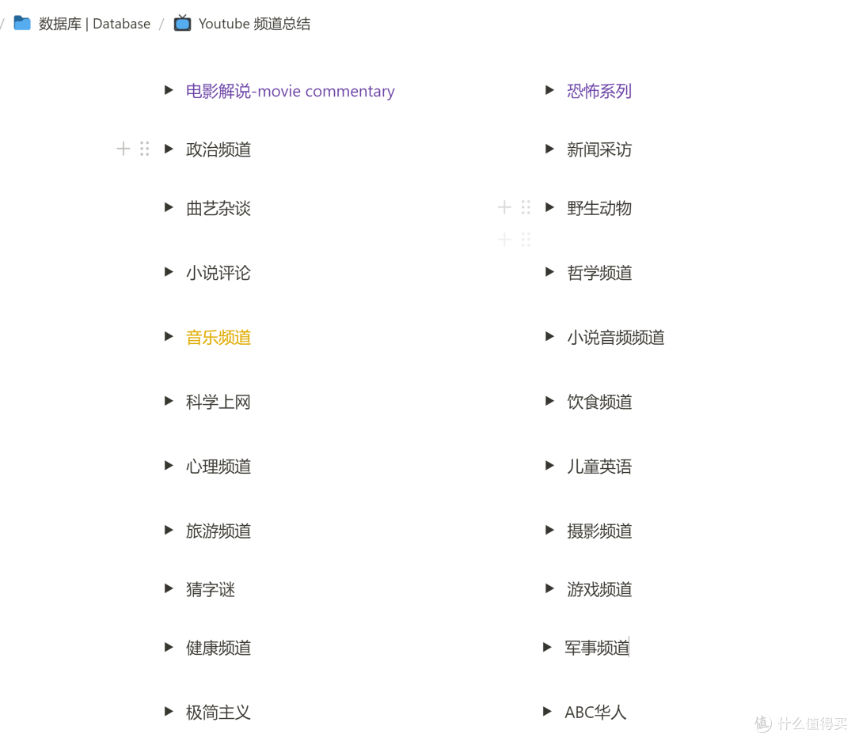Expand the 军事频道 toggle arrow
The width and height of the screenshot is (855, 741).
tap(548, 647)
